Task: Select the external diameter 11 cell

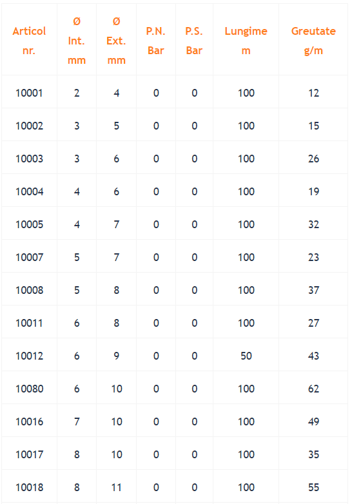Action: pos(117,488)
